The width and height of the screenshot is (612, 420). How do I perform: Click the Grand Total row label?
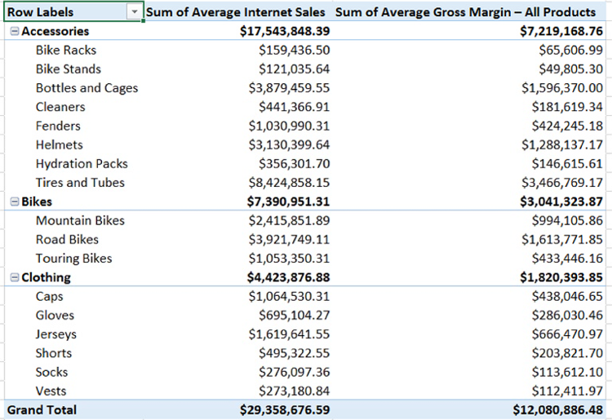[x=42, y=409]
